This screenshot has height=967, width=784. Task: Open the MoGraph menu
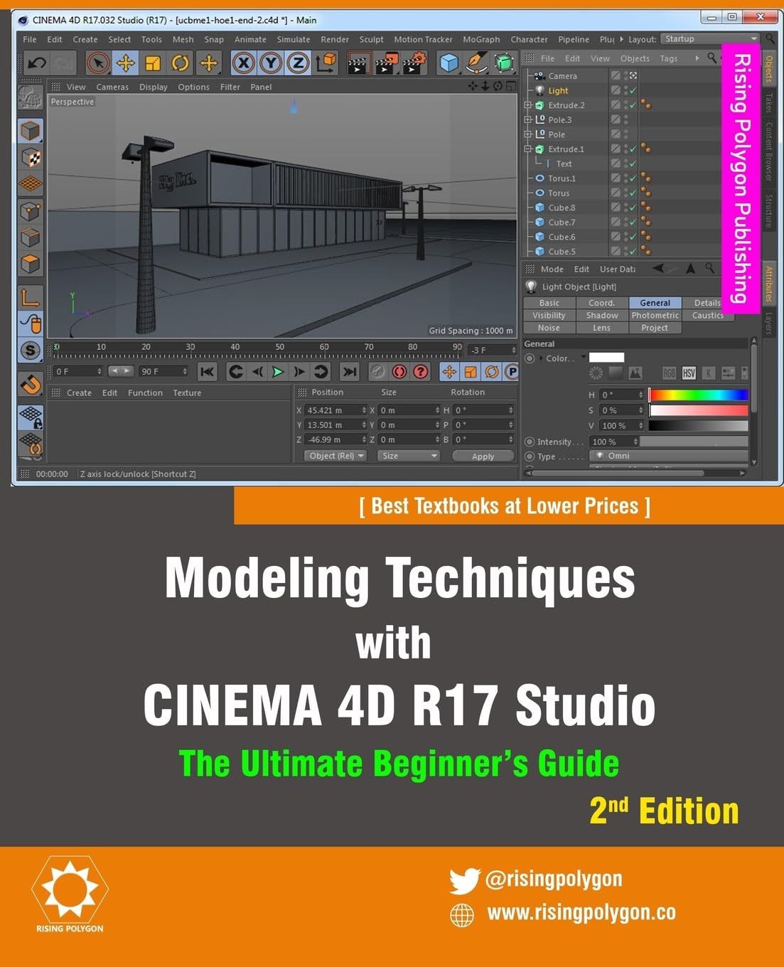tap(481, 40)
